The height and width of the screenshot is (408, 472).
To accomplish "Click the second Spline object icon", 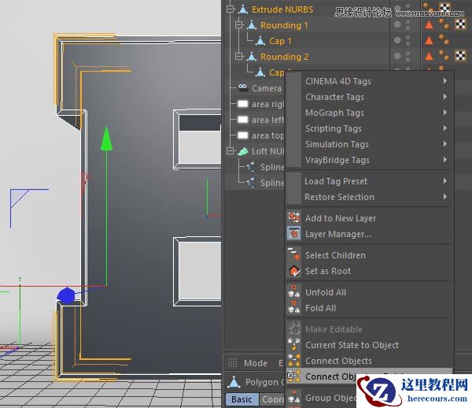I will (x=251, y=183).
